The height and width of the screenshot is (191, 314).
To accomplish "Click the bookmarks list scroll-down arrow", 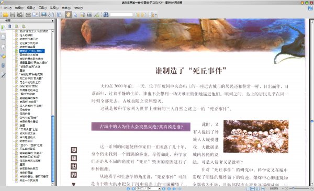I will click(53, 184).
